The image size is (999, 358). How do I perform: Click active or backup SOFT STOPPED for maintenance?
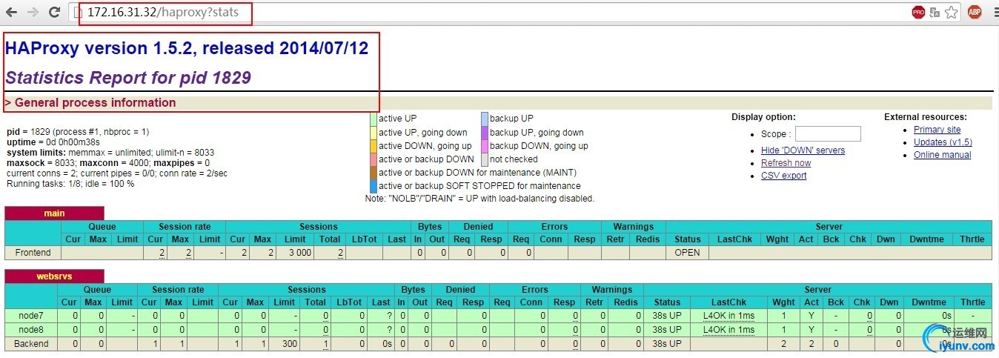(x=479, y=186)
